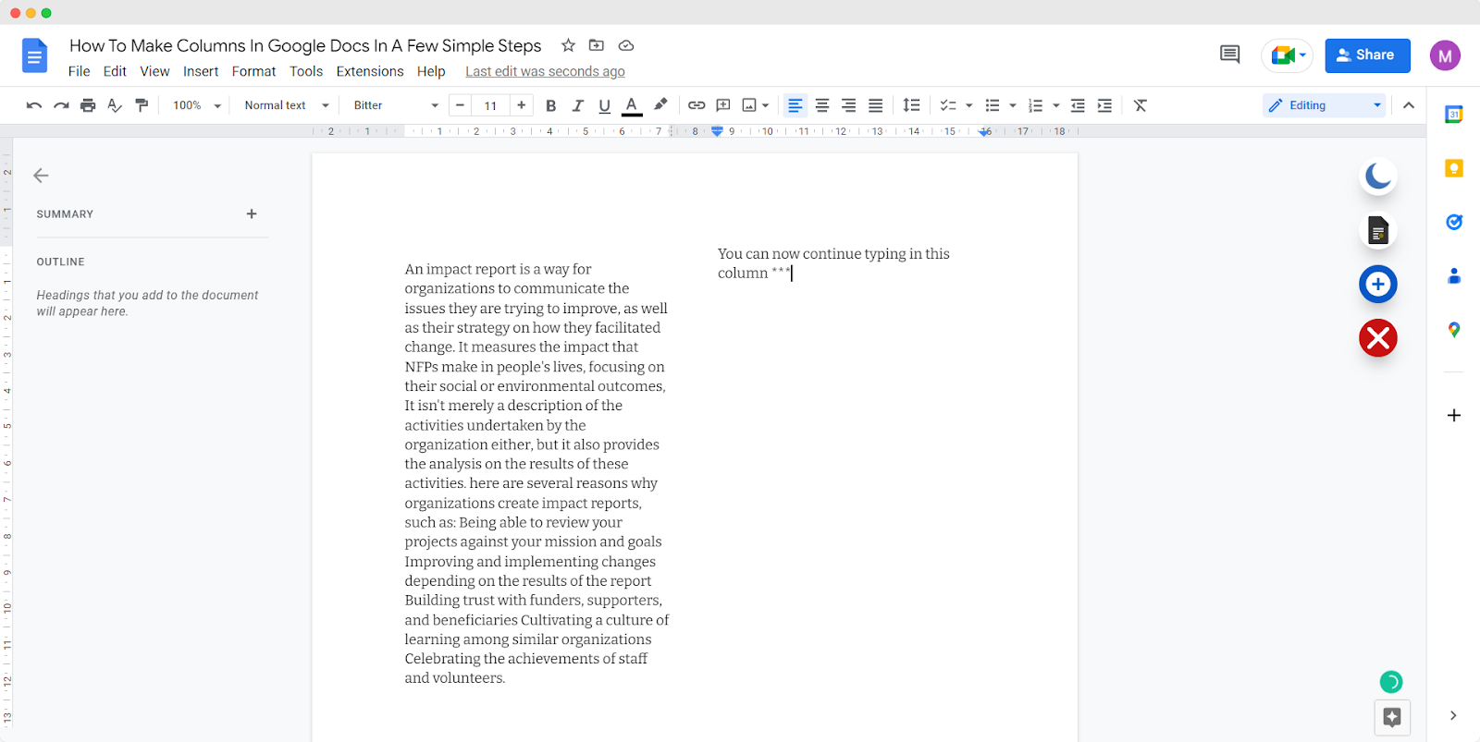Click the blue Share button

click(1366, 55)
